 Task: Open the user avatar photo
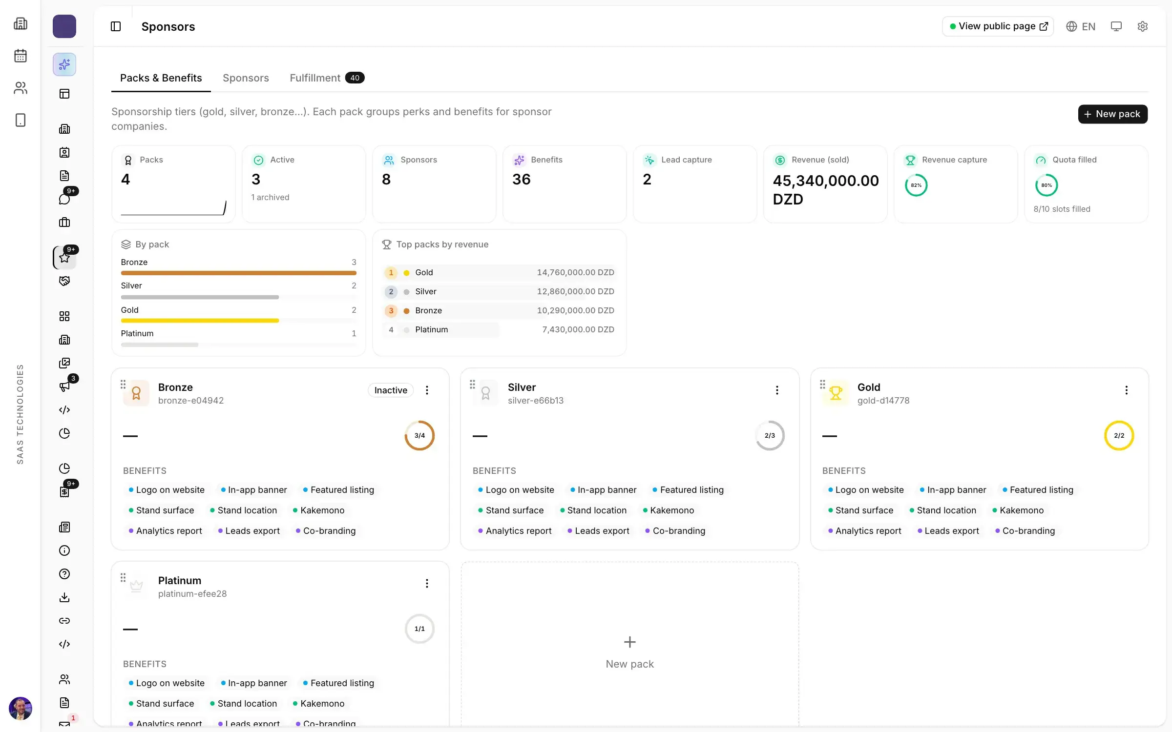pyautogui.click(x=21, y=709)
